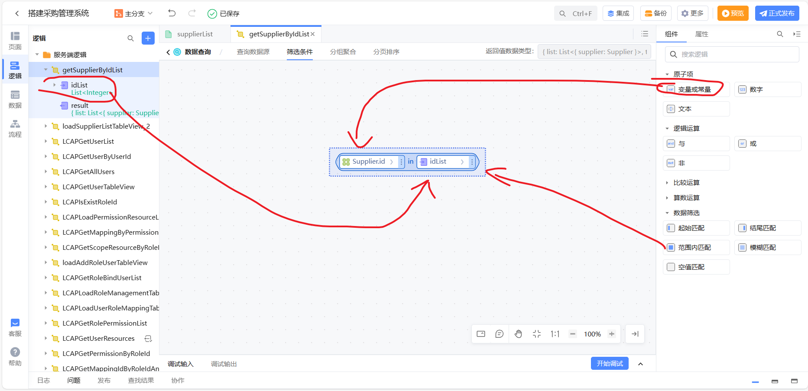Switch to the supplierList tab

tap(195, 34)
